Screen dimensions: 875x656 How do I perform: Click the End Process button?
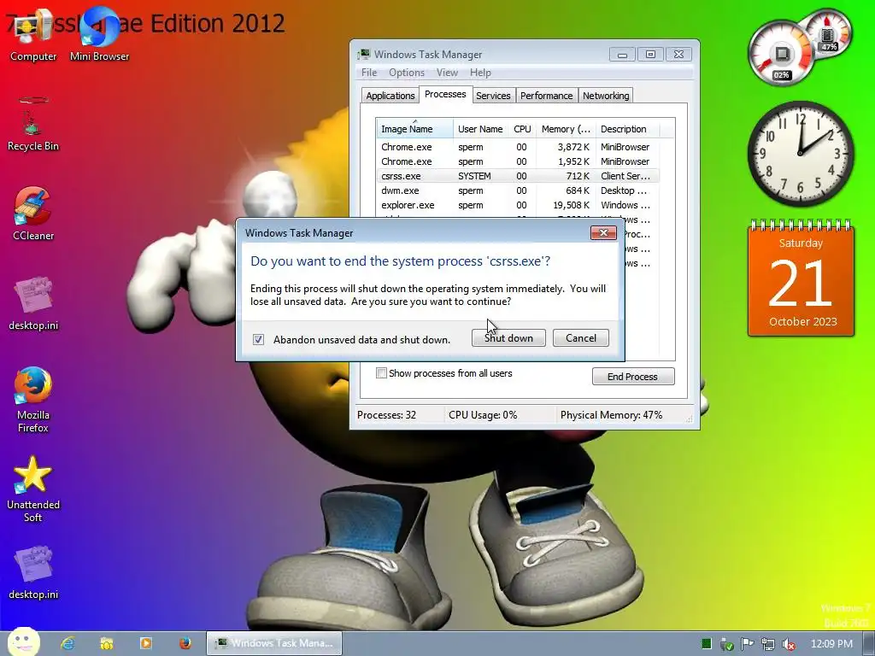click(633, 377)
